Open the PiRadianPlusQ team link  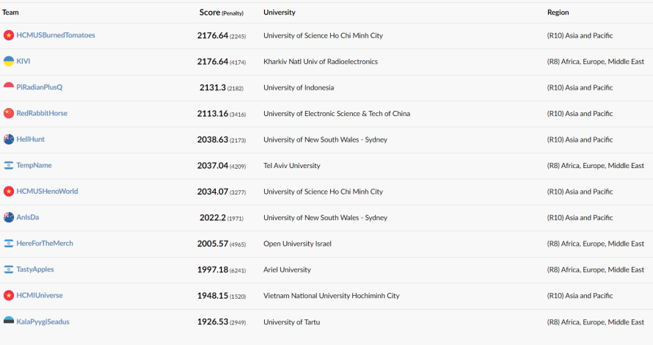pyautogui.click(x=40, y=87)
